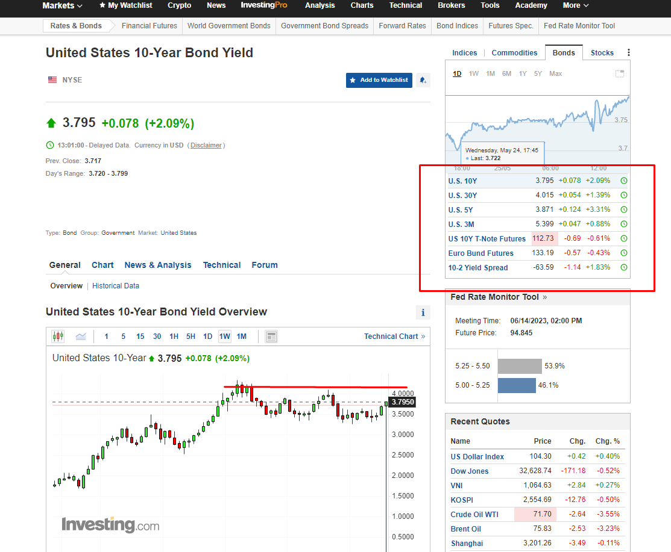671x552 pixels.
Task: Click the clock icon in the U.S. 5Y row
Action: (x=624, y=209)
